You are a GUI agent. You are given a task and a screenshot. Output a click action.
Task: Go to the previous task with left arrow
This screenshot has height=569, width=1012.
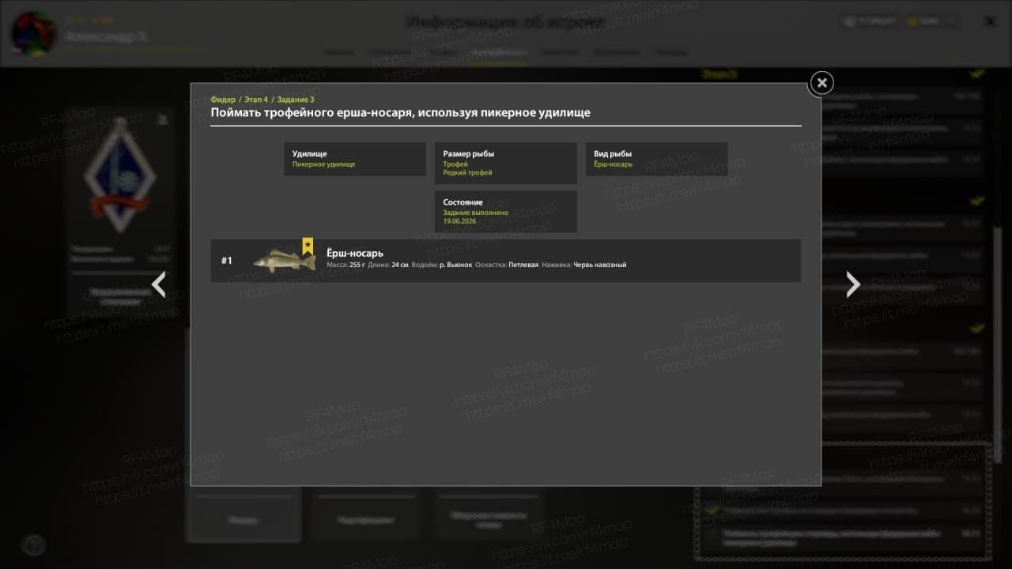point(159,284)
